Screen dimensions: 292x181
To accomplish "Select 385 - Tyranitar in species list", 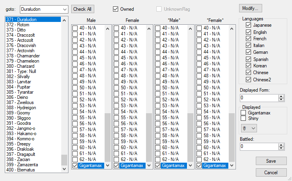I will click(33, 92).
